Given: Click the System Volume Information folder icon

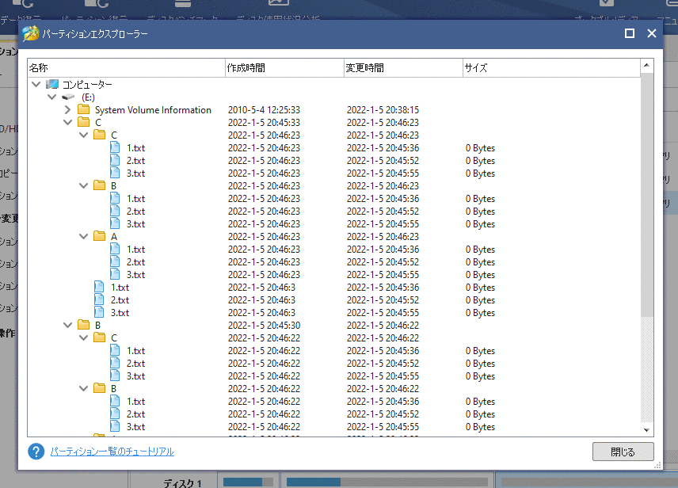Looking at the screenshot, I should coord(83,109).
